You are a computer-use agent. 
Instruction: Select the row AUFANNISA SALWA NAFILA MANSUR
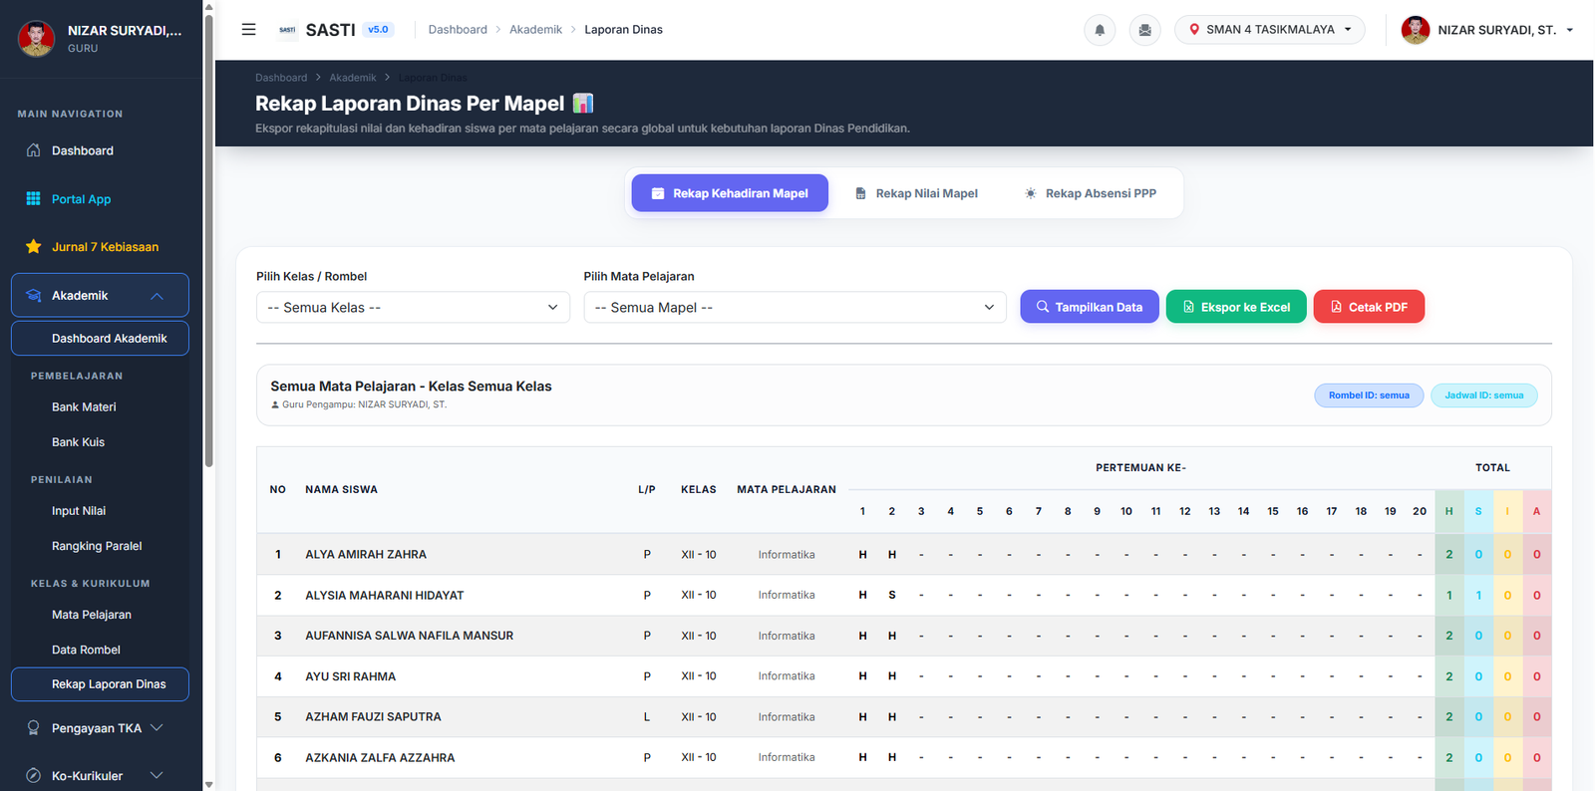pyautogui.click(x=904, y=636)
